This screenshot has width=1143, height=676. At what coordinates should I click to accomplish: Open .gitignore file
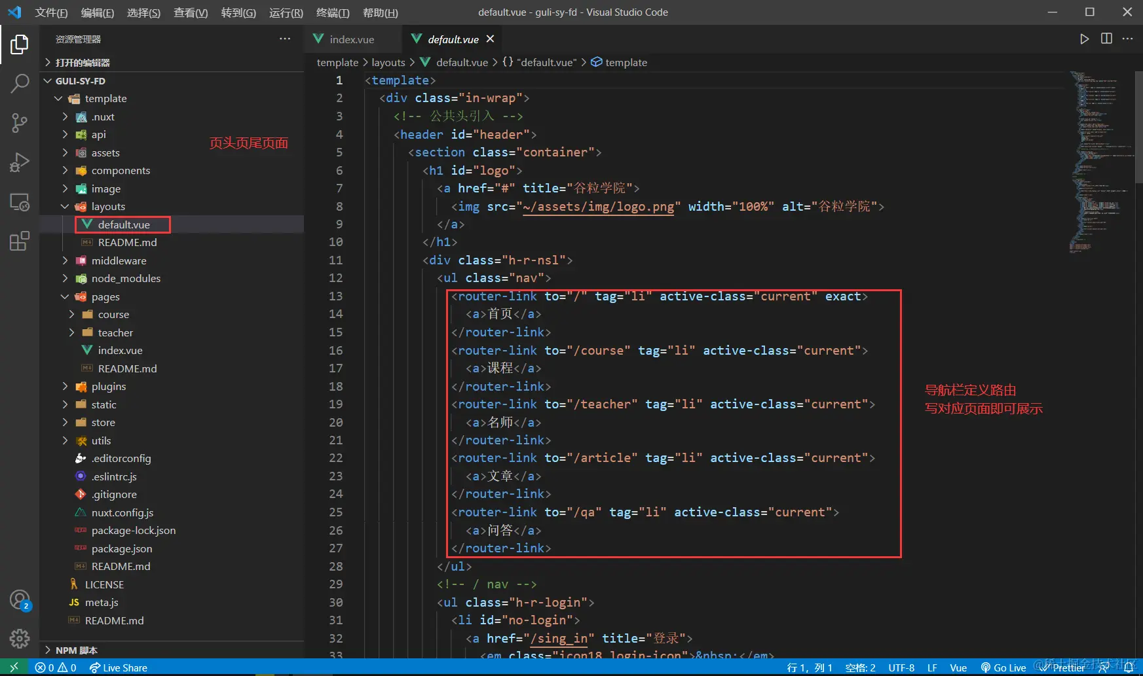pyautogui.click(x=173, y=495)
